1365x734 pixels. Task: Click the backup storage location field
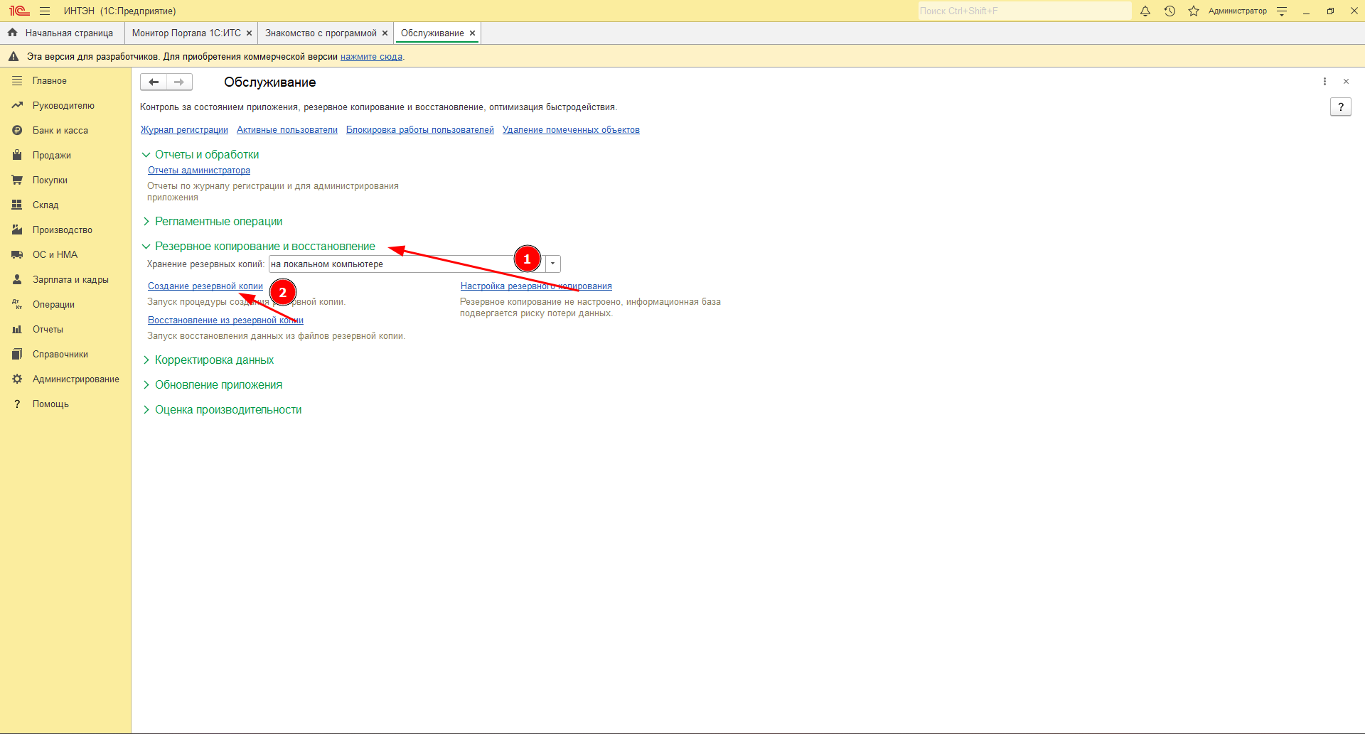(407, 264)
